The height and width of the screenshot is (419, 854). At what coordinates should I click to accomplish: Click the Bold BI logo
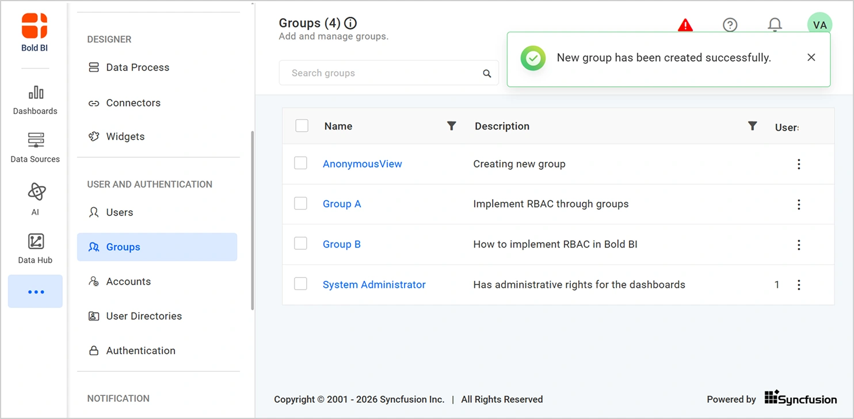point(35,33)
